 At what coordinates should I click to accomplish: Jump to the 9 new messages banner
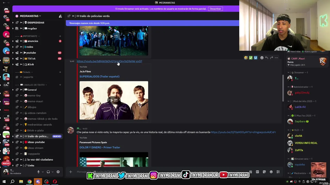point(152,23)
